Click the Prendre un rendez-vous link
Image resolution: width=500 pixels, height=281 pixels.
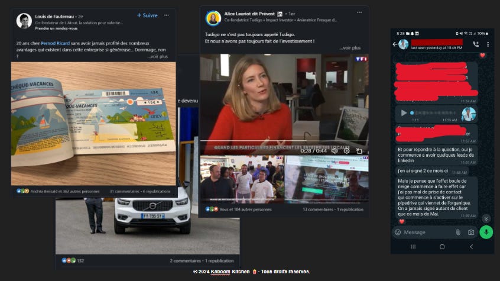[x=56, y=28]
